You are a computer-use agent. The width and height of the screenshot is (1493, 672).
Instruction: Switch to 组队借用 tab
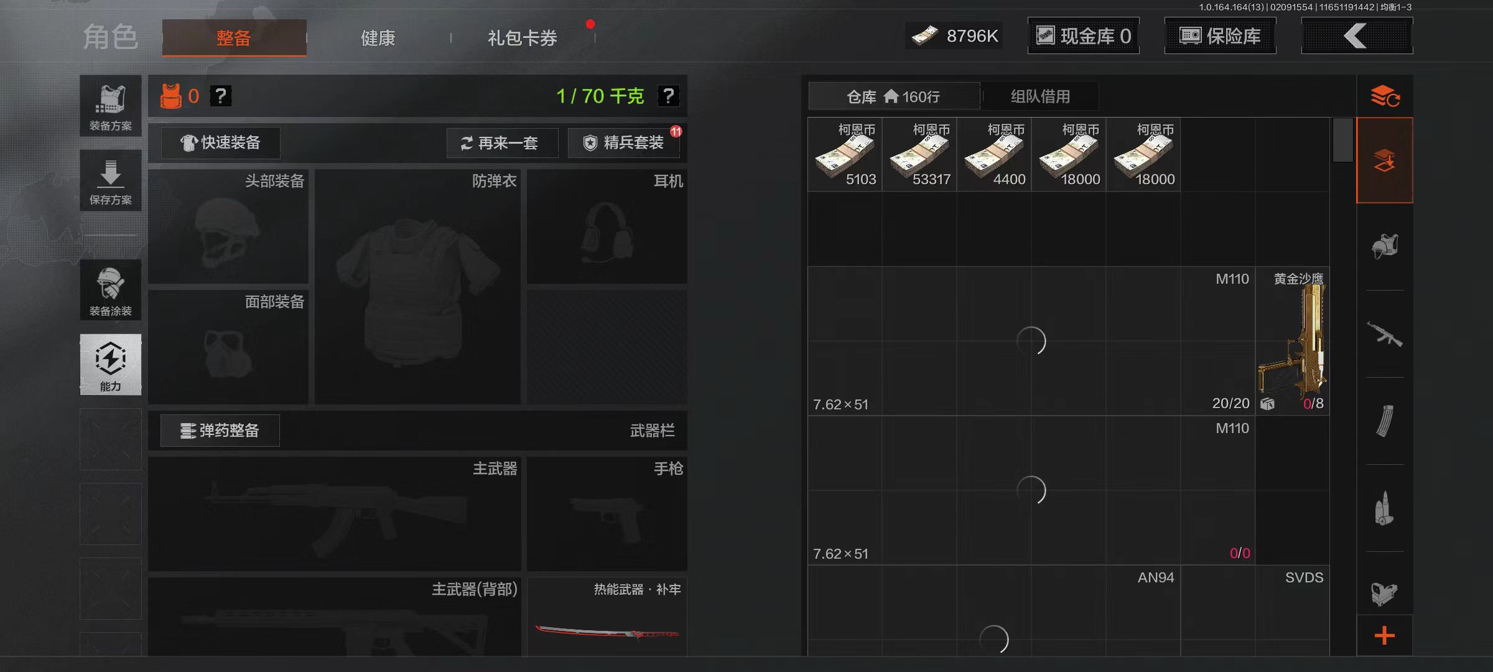pyautogui.click(x=1040, y=96)
